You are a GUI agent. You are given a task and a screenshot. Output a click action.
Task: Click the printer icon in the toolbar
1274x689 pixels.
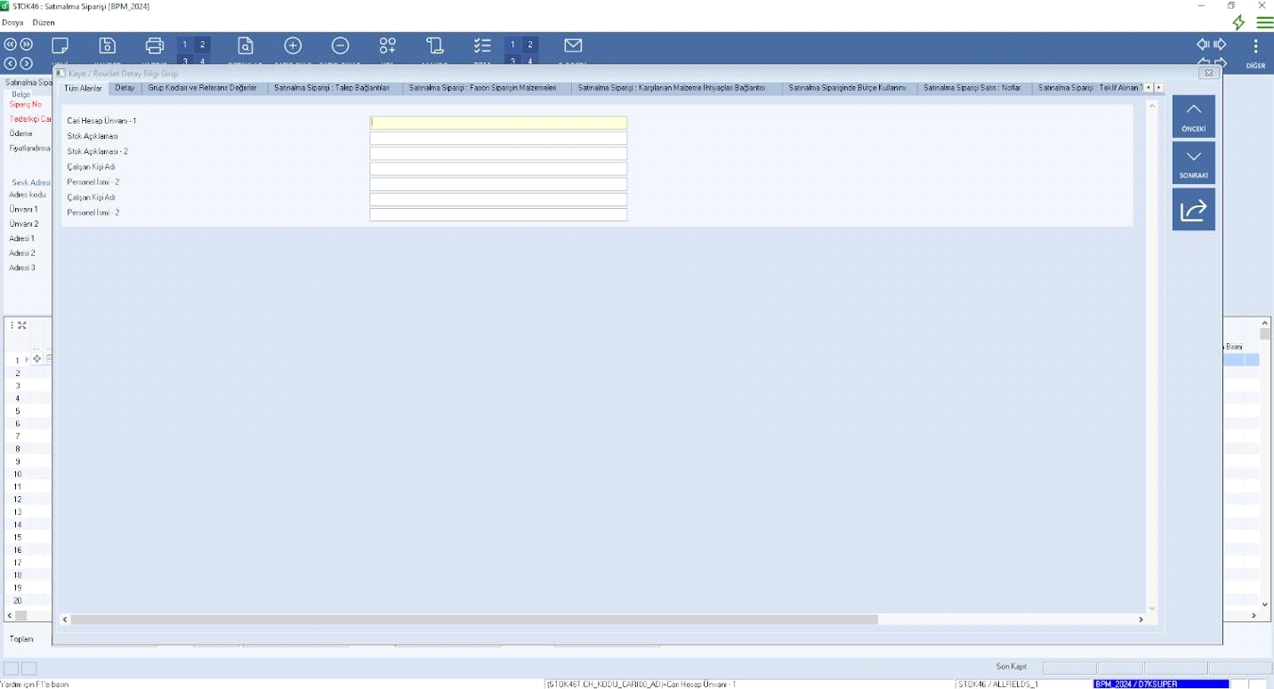(155, 46)
